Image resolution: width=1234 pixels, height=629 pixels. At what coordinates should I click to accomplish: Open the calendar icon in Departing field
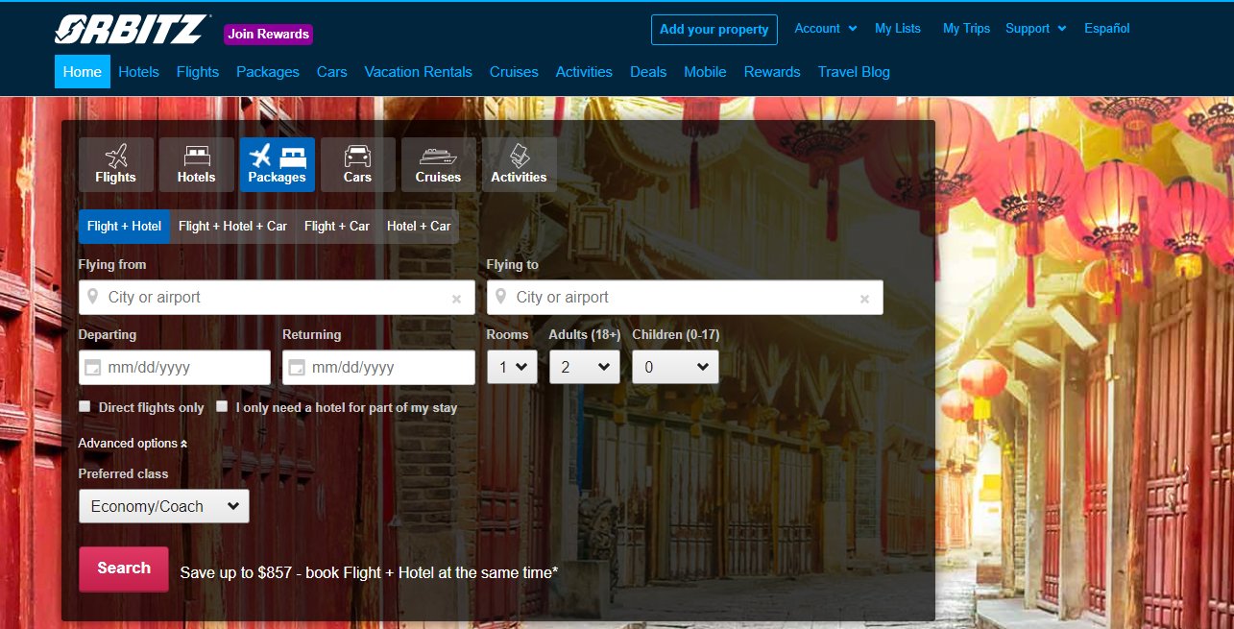coord(91,367)
